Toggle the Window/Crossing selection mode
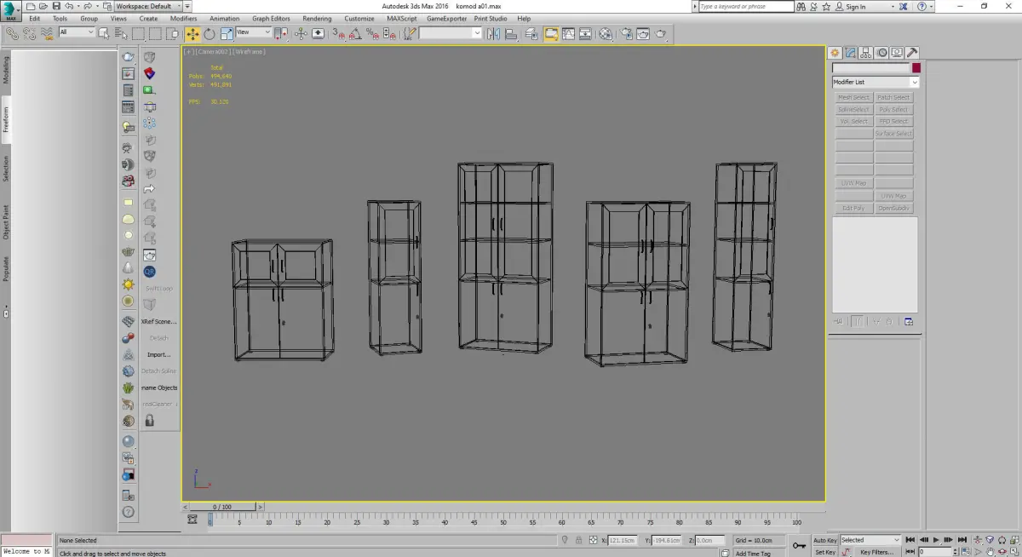1022x557 pixels. tap(173, 33)
